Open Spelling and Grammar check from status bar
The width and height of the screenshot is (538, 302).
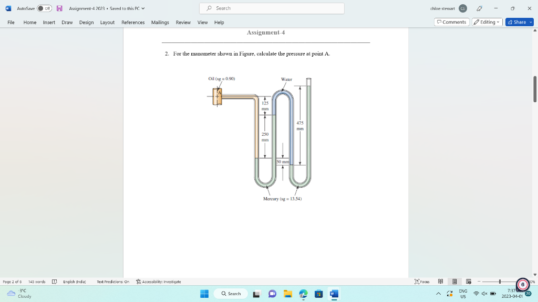click(54, 282)
